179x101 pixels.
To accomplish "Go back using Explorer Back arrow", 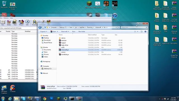I will pos(40,27).
